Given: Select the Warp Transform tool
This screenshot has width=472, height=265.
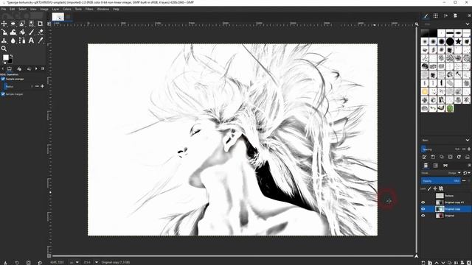Looking at the screenshot, I should tap(13, 32).
